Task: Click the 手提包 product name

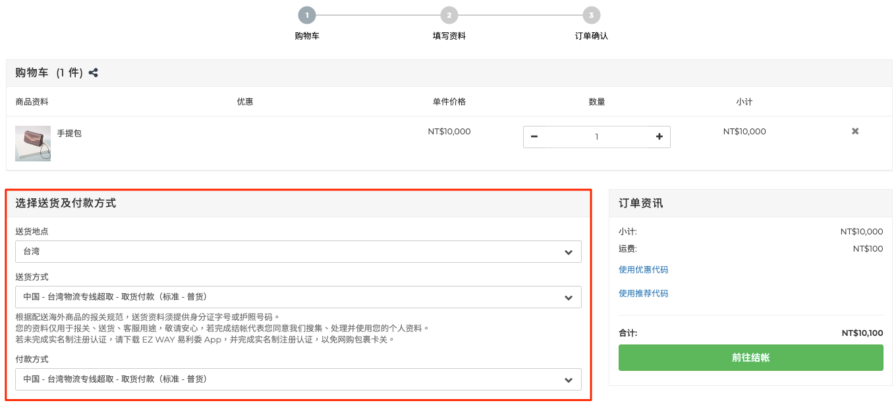Action: (69, 133)
